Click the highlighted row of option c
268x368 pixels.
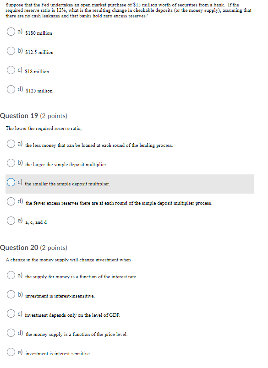[x=130, y=184]
